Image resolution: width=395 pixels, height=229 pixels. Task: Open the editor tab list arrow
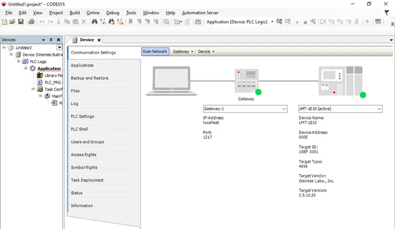pyautogui.click(x=391, y=40)
